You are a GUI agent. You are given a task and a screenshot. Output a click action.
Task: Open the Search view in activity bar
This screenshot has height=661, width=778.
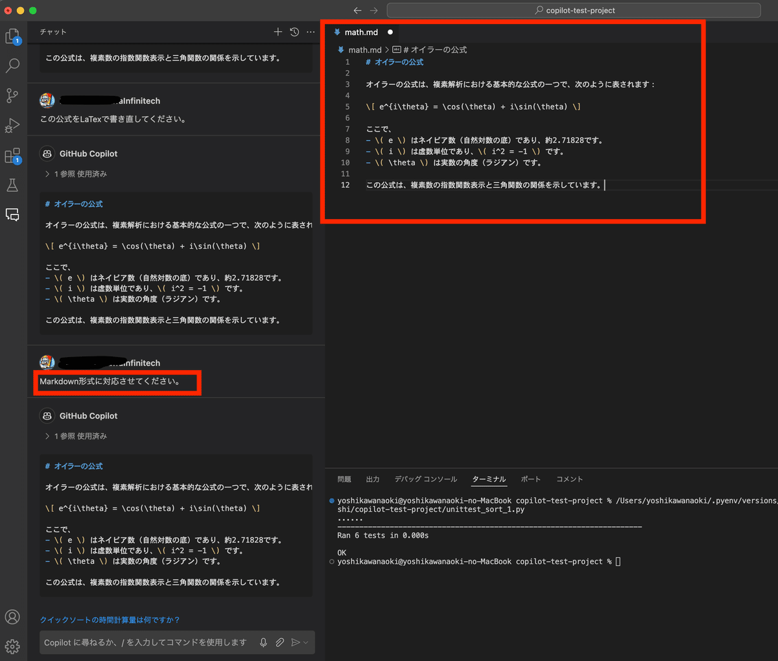(x=12, y=65)
